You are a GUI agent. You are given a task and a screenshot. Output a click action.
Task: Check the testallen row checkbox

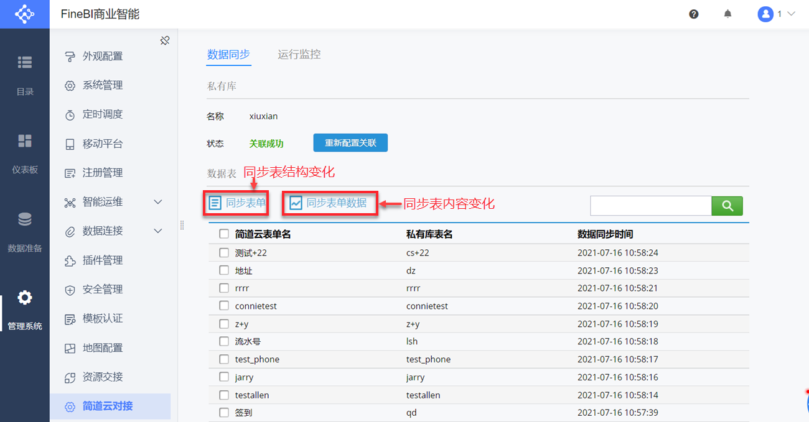(224, 395)
